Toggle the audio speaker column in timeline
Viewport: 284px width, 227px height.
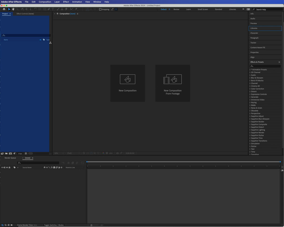[4, 167]
